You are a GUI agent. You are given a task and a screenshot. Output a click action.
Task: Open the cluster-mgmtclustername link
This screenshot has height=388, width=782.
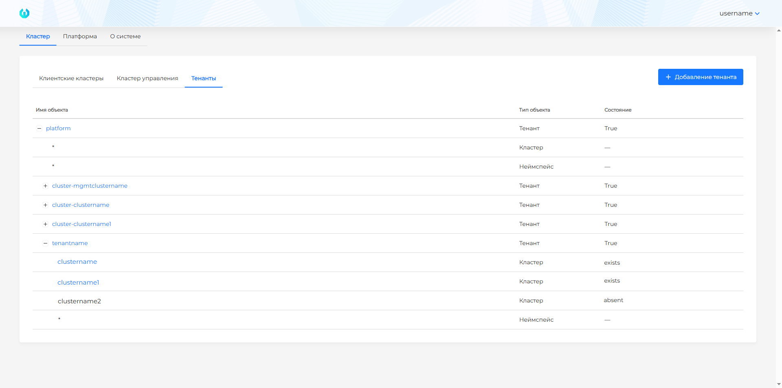tap(90, 186)
